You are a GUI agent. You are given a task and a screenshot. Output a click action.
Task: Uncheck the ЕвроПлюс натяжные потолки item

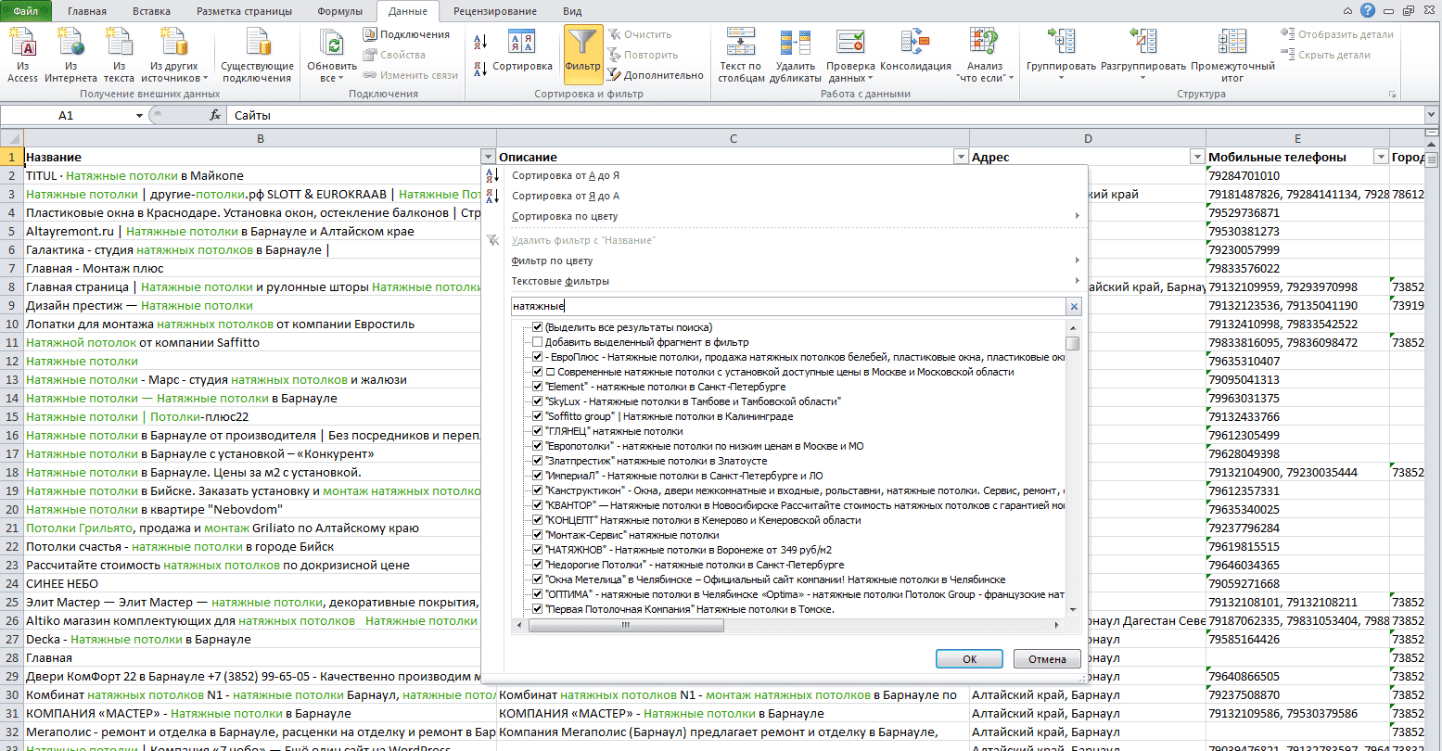click(x=537, y=357)
